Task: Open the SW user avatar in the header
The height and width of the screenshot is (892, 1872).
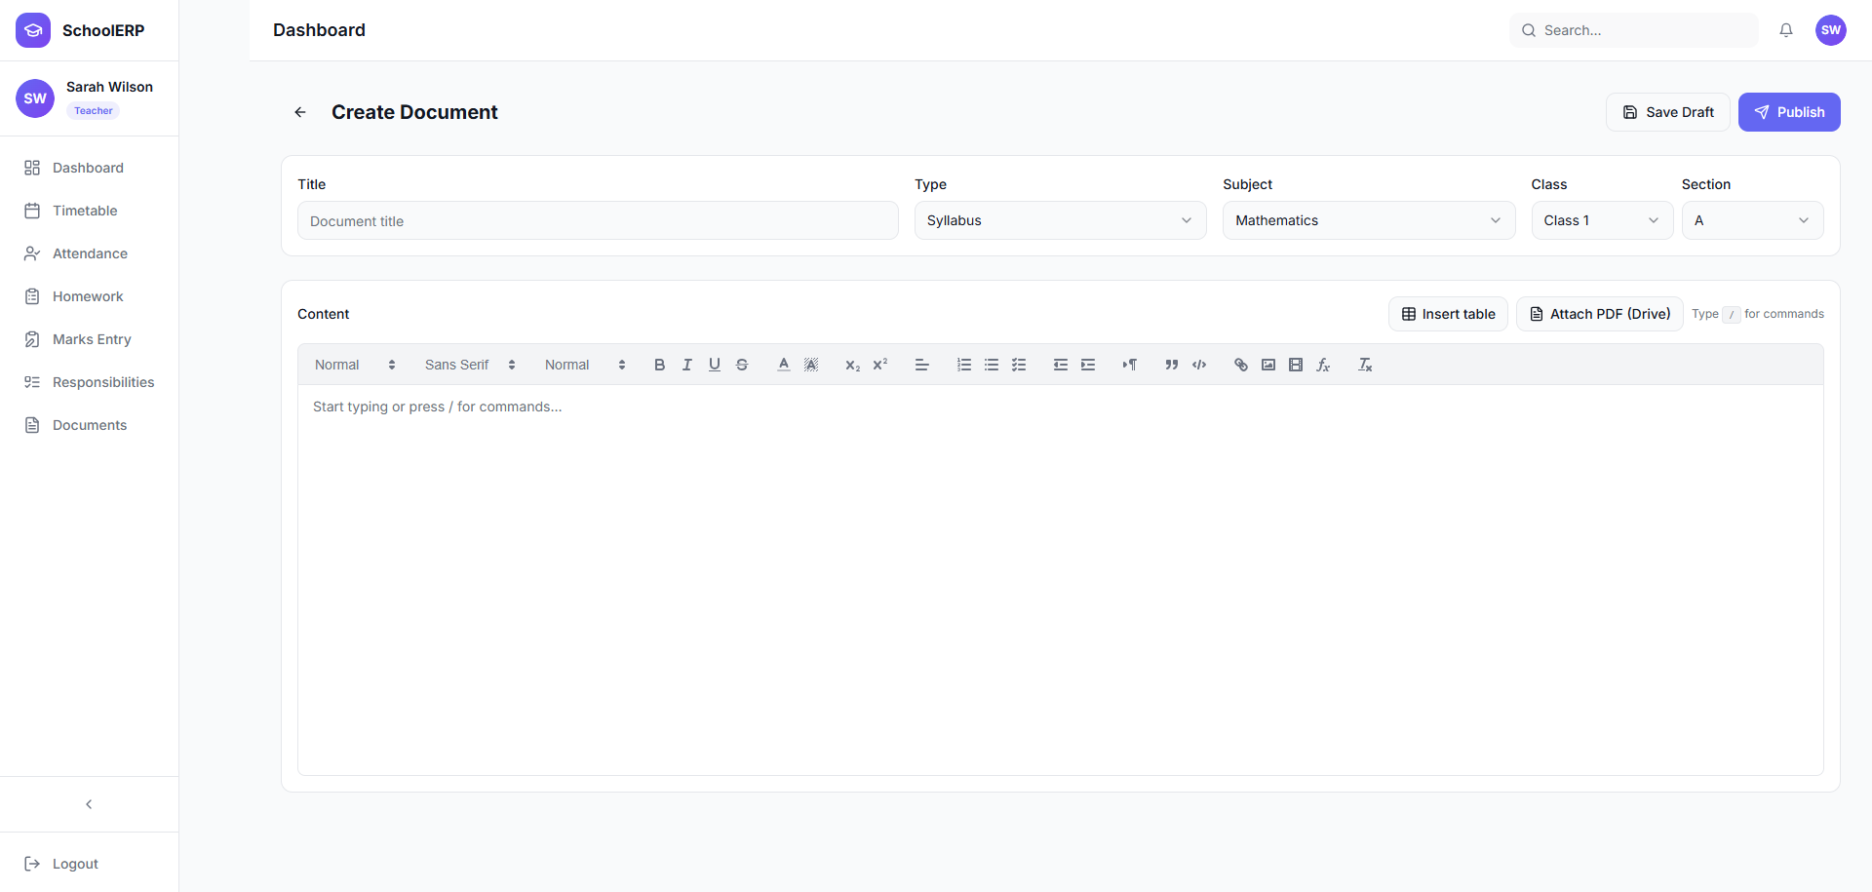Action: pos(1830,30)
